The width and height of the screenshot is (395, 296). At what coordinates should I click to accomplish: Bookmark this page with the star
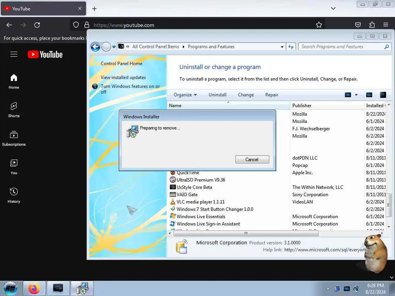pos(319,25)
